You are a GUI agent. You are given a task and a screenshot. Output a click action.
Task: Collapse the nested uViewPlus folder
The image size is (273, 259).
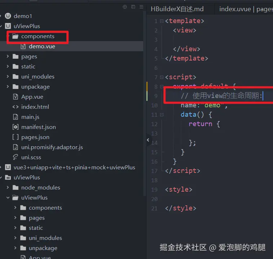click(x=8, y=198)
